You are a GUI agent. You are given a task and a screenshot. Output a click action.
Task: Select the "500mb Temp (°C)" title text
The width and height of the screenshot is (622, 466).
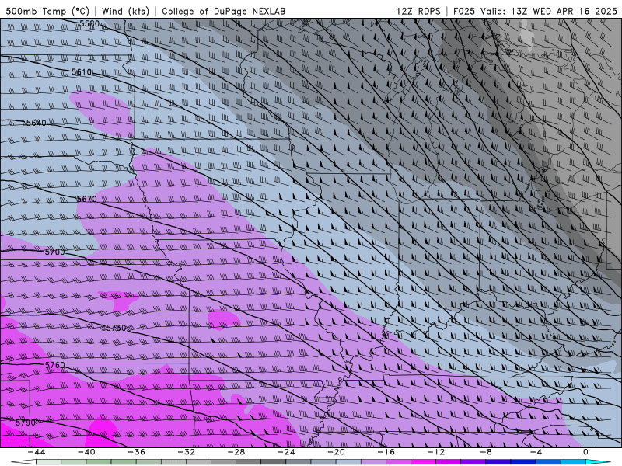[x=47, y=11]
